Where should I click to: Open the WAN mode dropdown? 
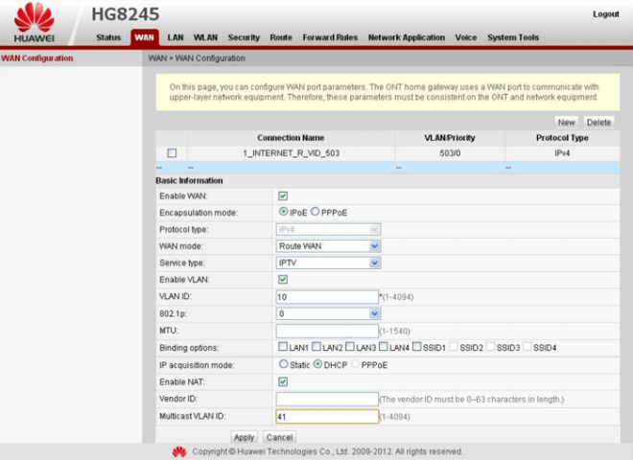pos(328,246)
